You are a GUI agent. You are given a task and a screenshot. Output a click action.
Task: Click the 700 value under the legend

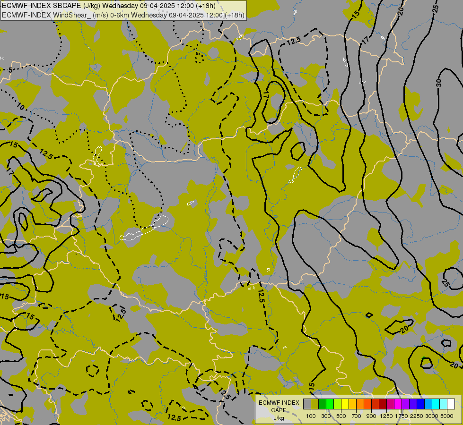coord(357,416)
